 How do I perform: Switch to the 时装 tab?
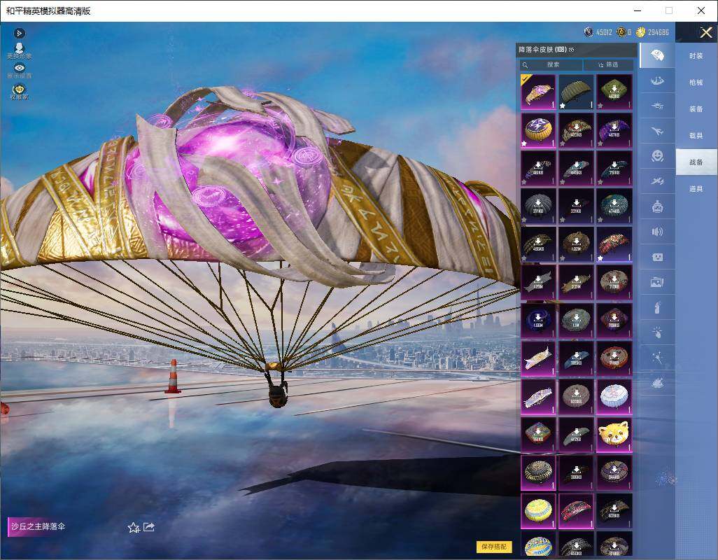696,56
